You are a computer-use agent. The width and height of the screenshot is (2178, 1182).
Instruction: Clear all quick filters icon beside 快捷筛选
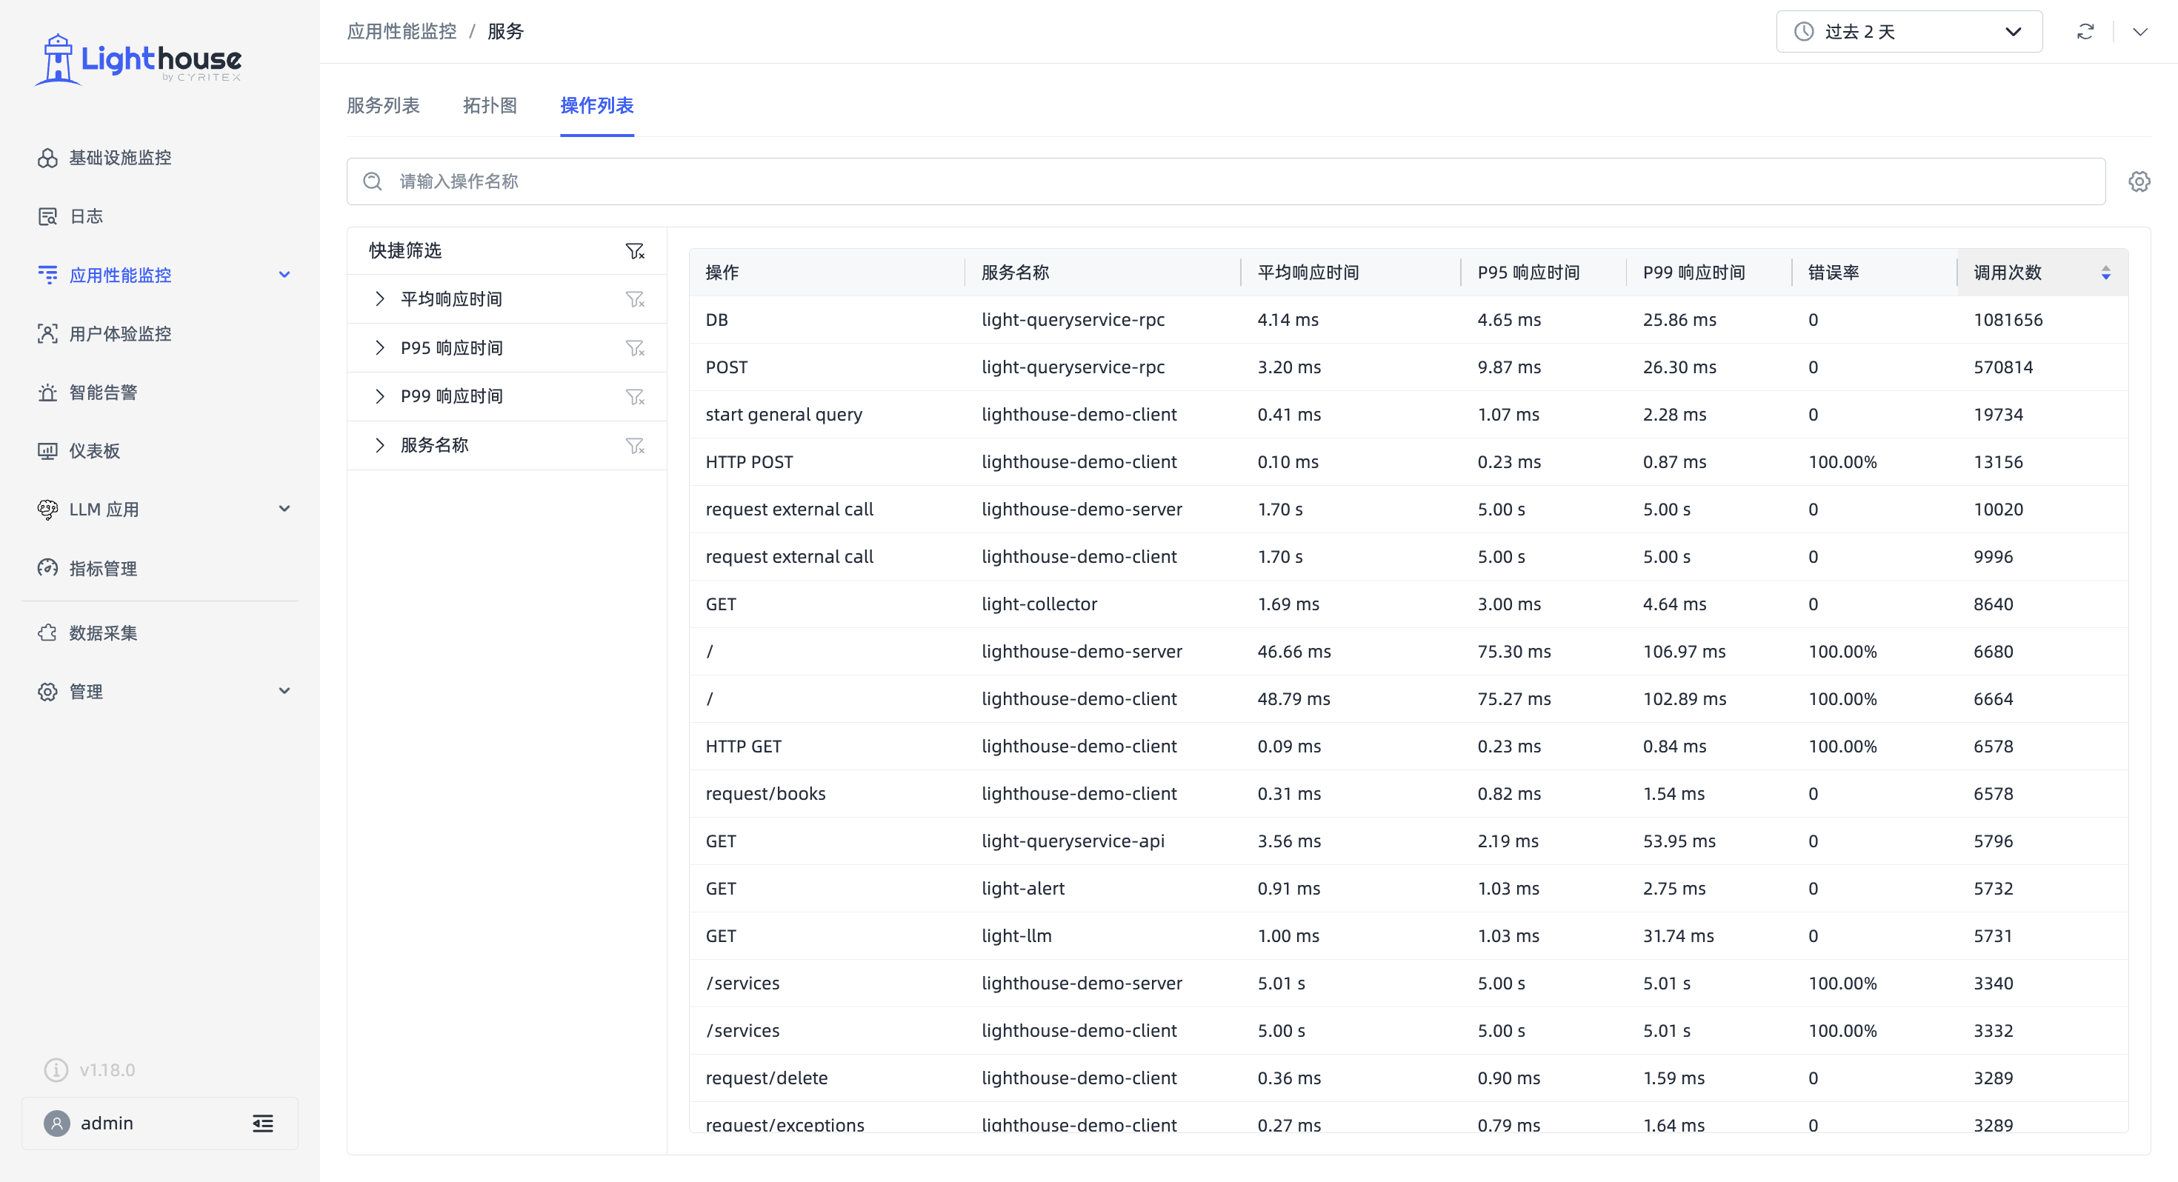(635, 251)
